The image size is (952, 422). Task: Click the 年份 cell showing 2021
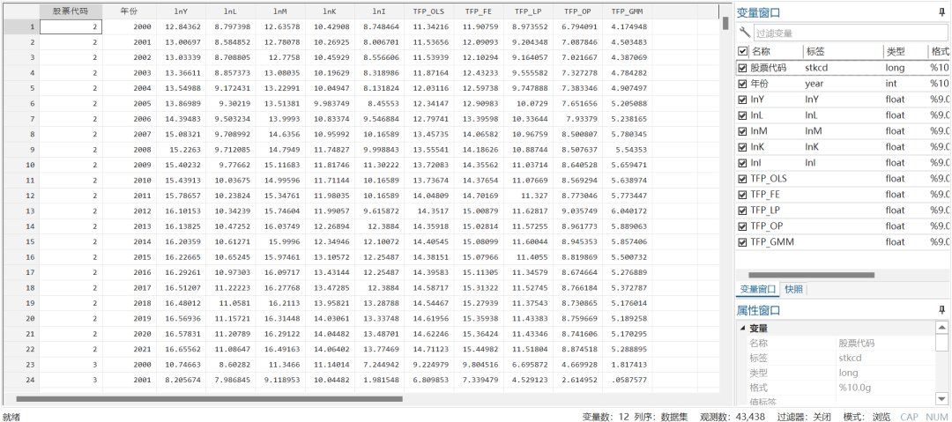[x=129, y=349]
